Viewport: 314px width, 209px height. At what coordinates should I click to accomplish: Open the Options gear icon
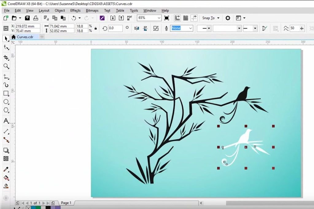[228, 18]
